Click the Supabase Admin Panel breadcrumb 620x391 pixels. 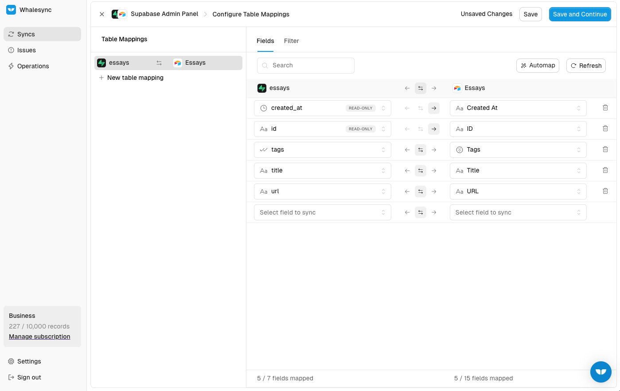164,14
